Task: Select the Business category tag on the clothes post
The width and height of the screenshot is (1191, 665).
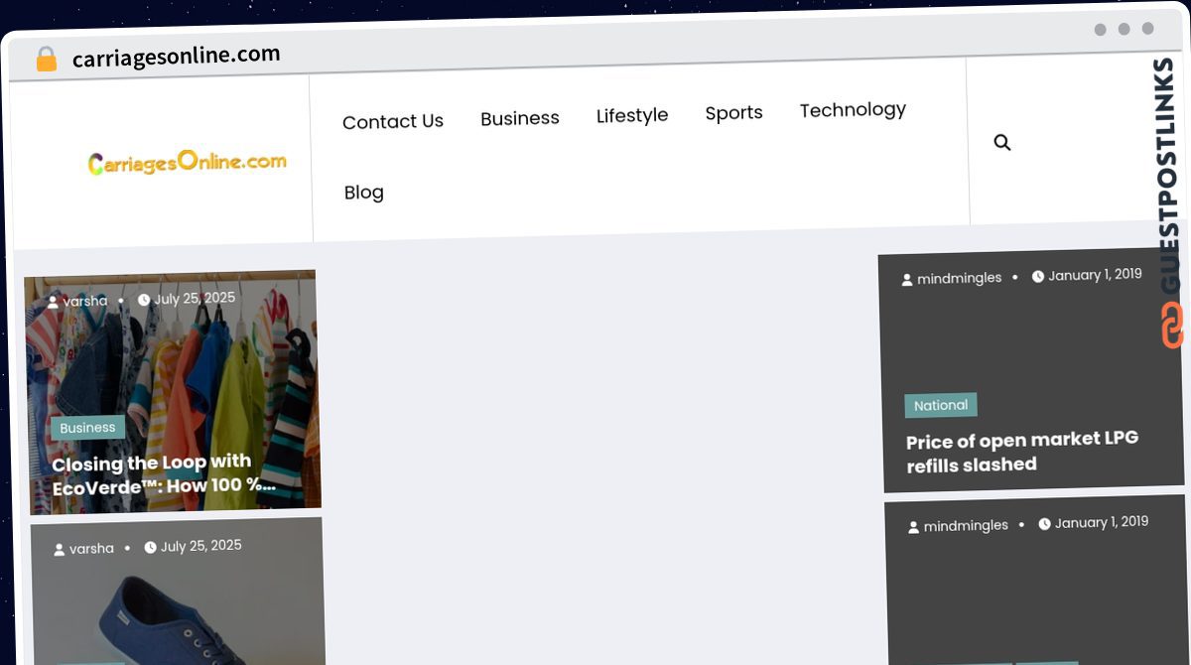Action: (x=88, y=428)
